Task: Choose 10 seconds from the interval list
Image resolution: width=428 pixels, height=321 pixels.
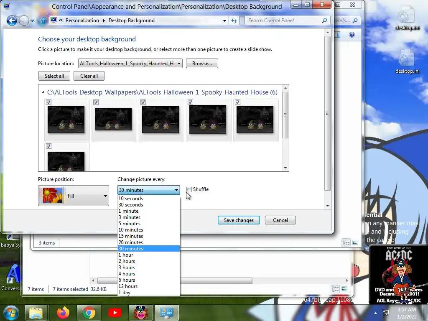Action: [149, 199]
